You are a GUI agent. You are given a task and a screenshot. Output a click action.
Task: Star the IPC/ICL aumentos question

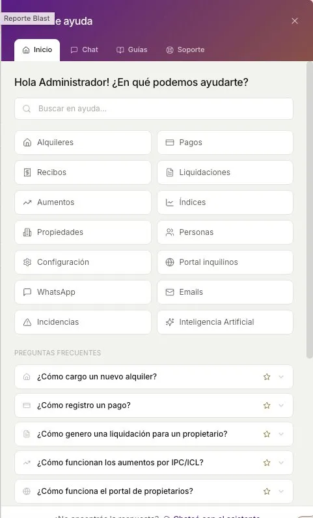point(267,463)
